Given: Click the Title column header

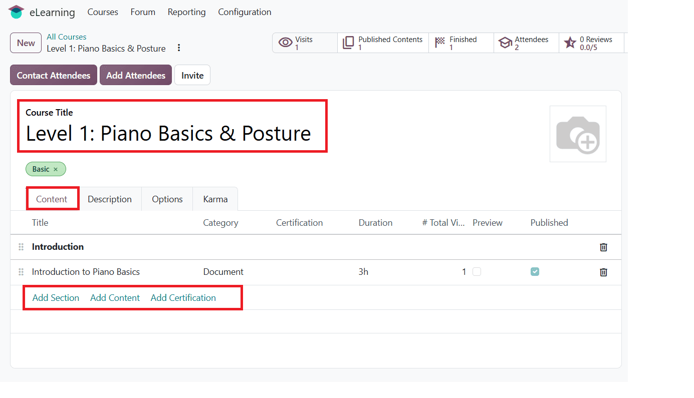Looking at the screenshot, I should (40, 223).
